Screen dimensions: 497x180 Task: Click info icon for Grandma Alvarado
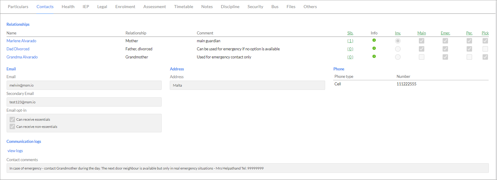pos(374,56)
